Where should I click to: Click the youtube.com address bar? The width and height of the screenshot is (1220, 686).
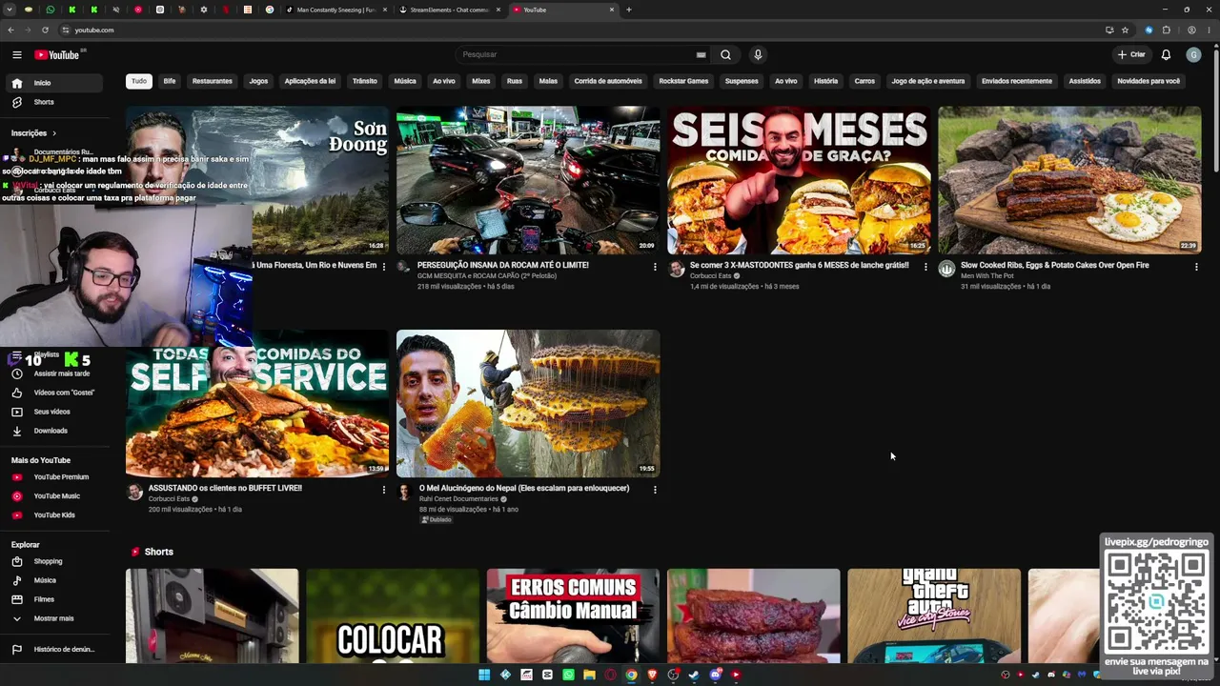[572, 30]
